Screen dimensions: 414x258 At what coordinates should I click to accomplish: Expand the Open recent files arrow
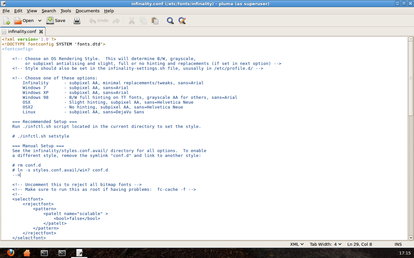pyautogui.click(x=40, y=21)
